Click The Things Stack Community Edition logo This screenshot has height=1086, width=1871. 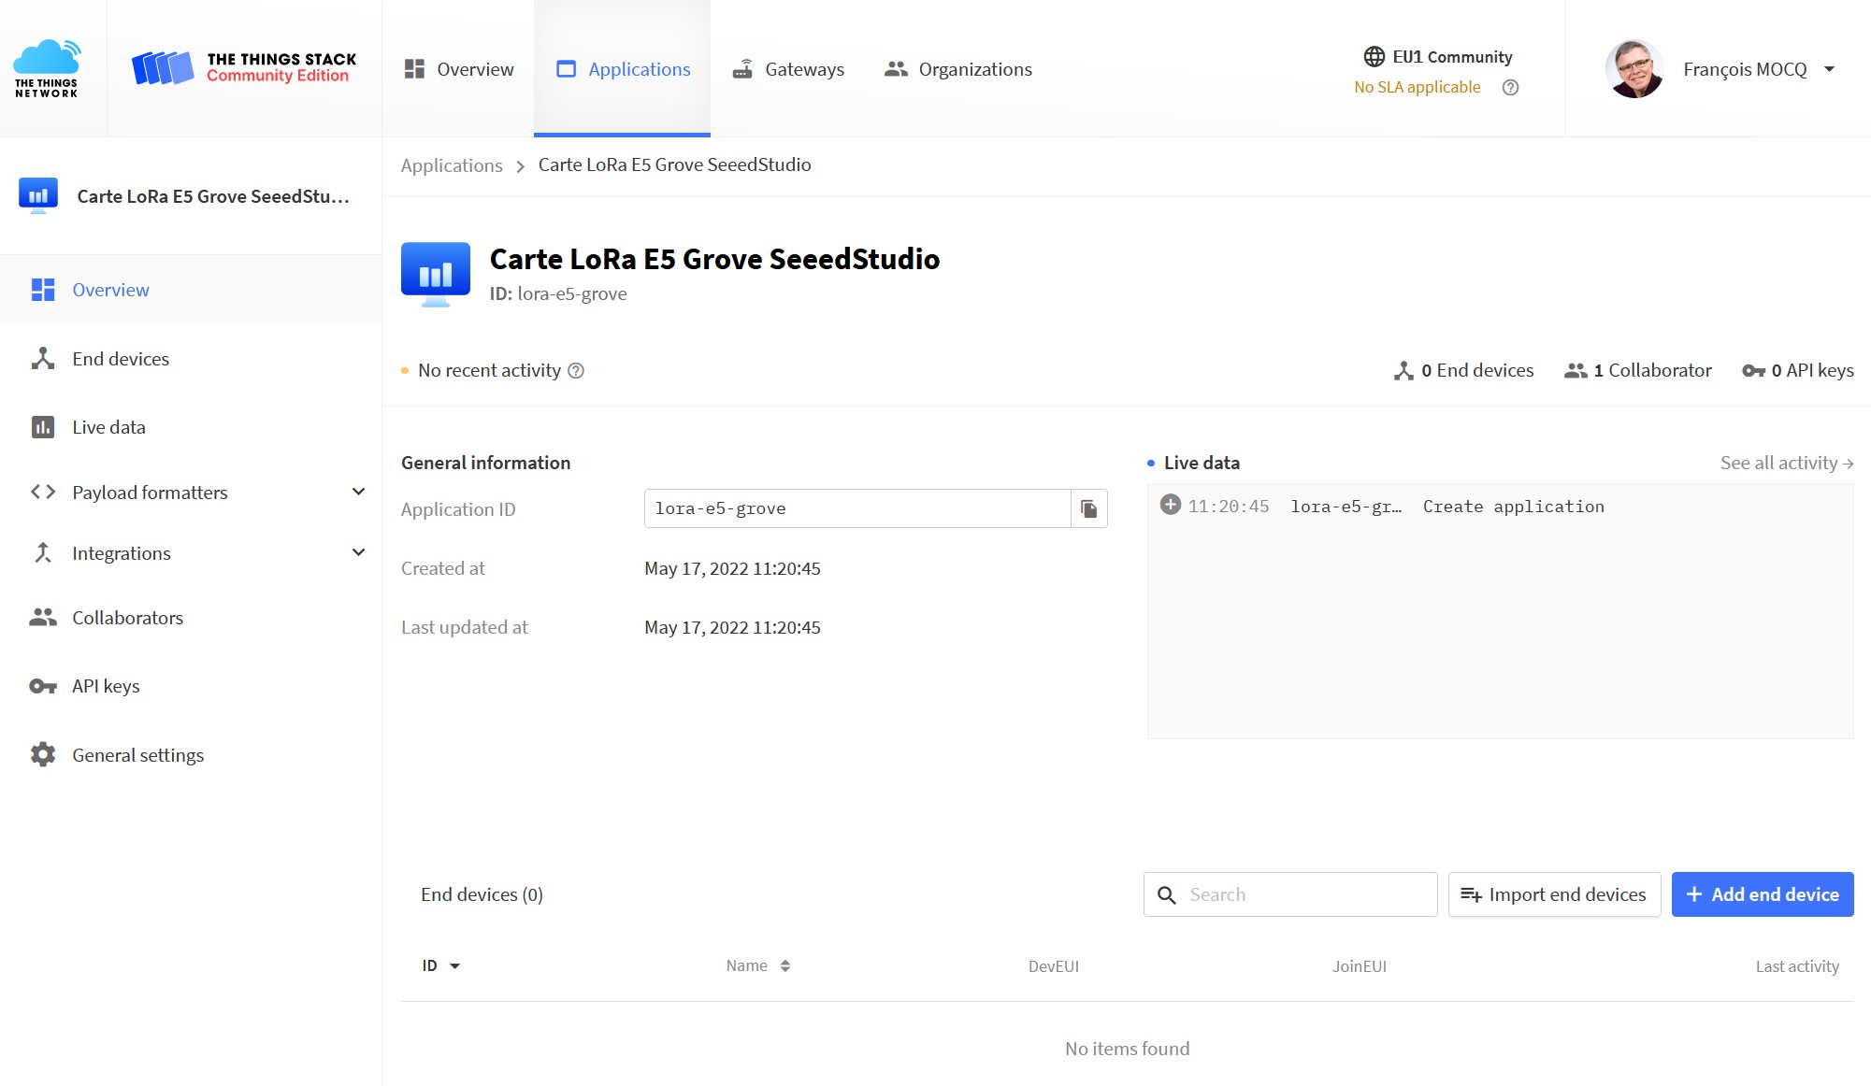[244, 68]
